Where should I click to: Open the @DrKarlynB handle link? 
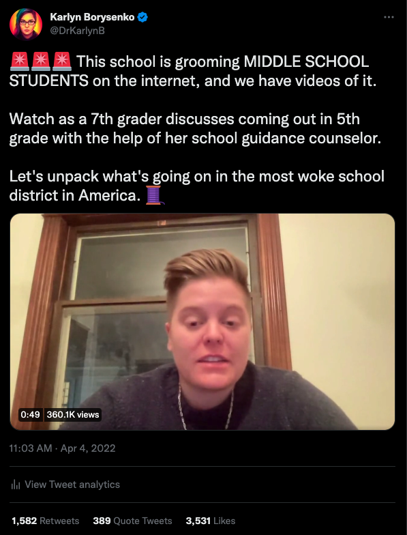[78, 31]
